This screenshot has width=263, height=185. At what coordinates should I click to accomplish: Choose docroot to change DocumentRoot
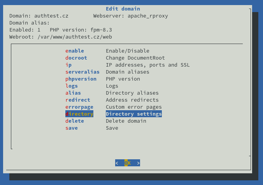[76, 58]
